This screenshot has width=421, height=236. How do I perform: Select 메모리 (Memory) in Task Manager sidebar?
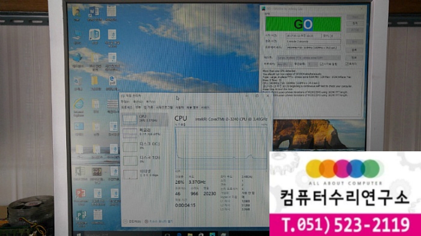145,132
